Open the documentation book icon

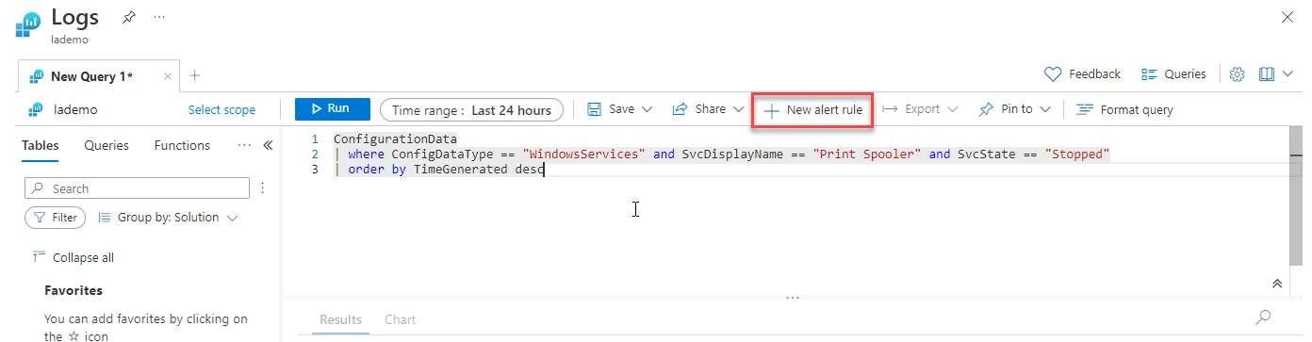(x=1267, y=73)
